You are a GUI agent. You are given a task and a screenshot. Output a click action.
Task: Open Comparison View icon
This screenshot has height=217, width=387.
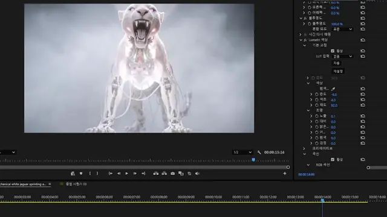tap(181, 174)
